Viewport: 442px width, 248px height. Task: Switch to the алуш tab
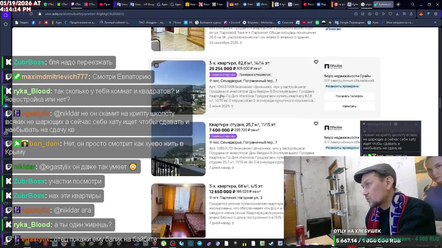tap(366, 4)
